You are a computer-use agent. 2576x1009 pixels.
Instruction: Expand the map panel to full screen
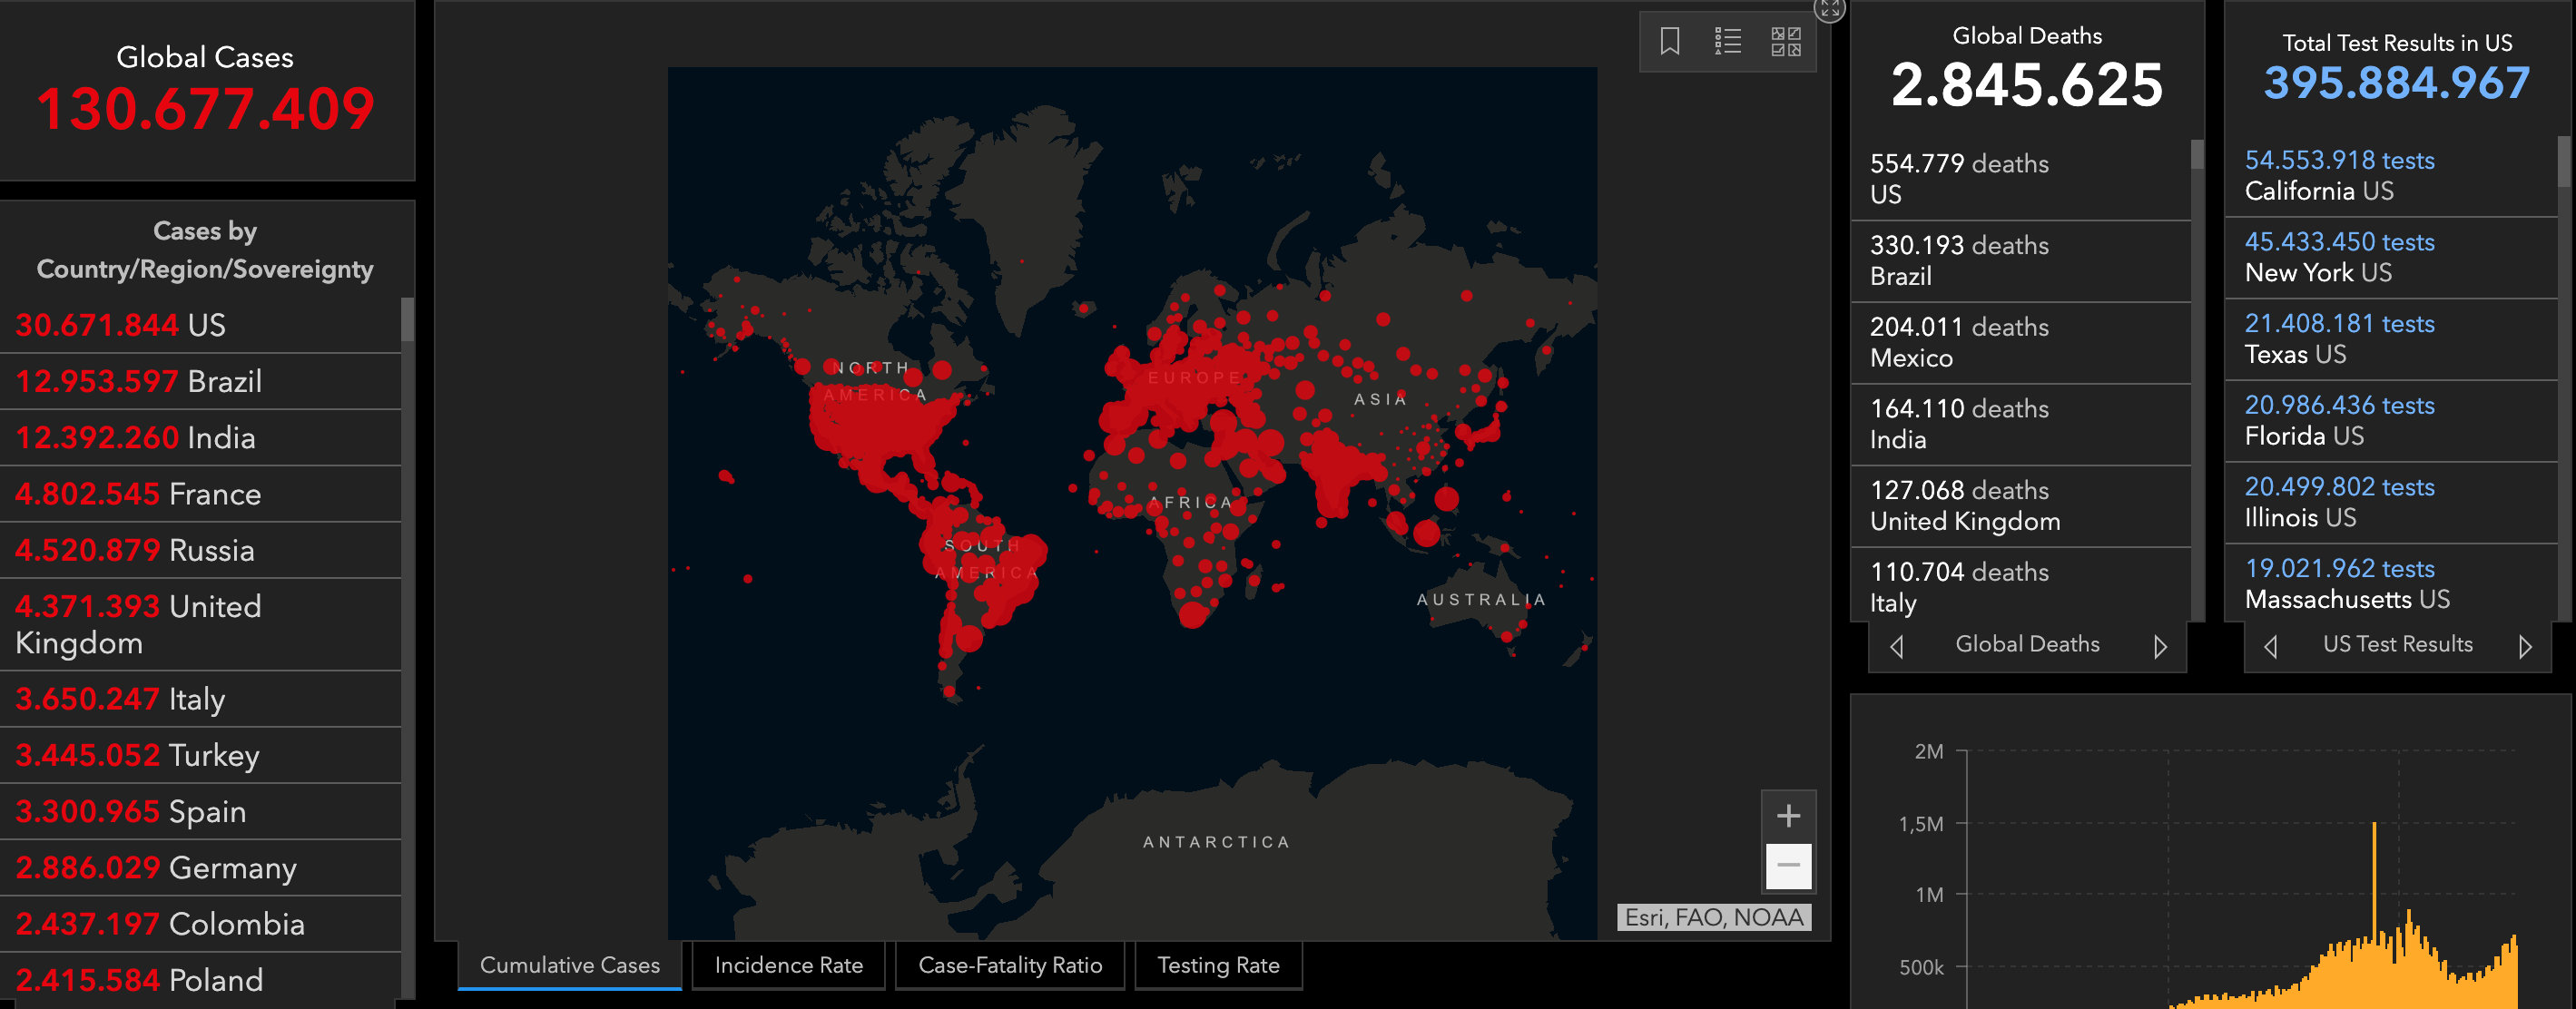pyautogui.click(x=1829, y=8)
